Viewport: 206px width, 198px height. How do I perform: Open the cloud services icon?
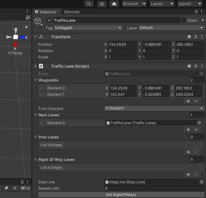[114, 4]
